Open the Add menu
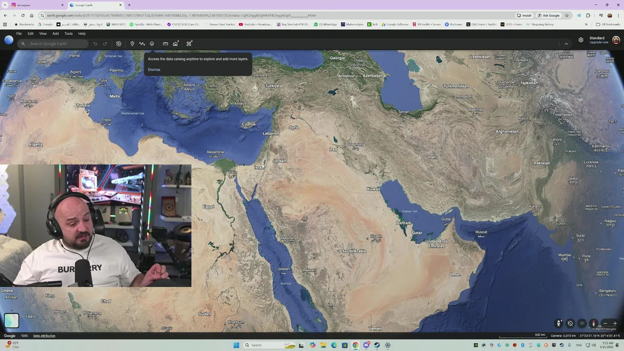This screenshot has width=624, height=351. (56, 34)
